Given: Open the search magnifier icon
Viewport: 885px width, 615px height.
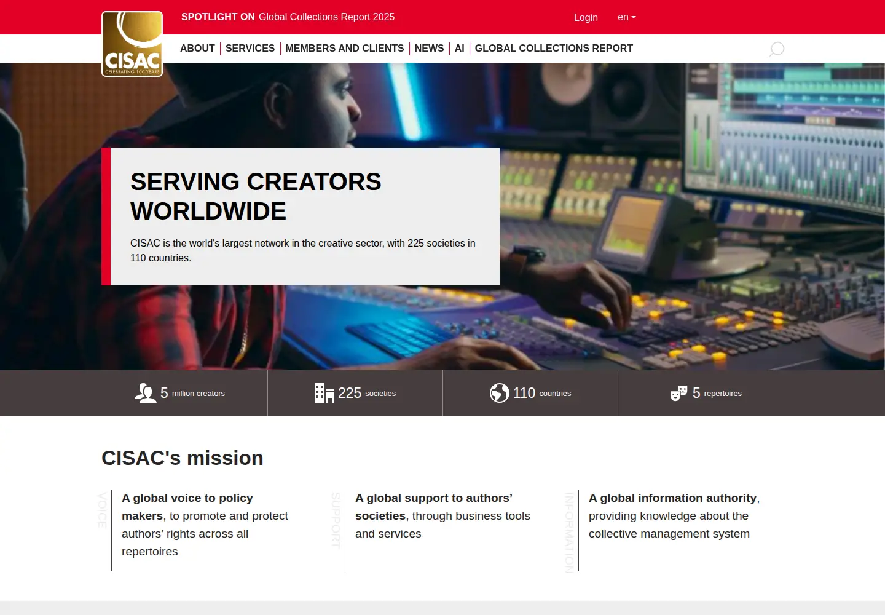Looking at the screenshot, I should click(777, 49).
